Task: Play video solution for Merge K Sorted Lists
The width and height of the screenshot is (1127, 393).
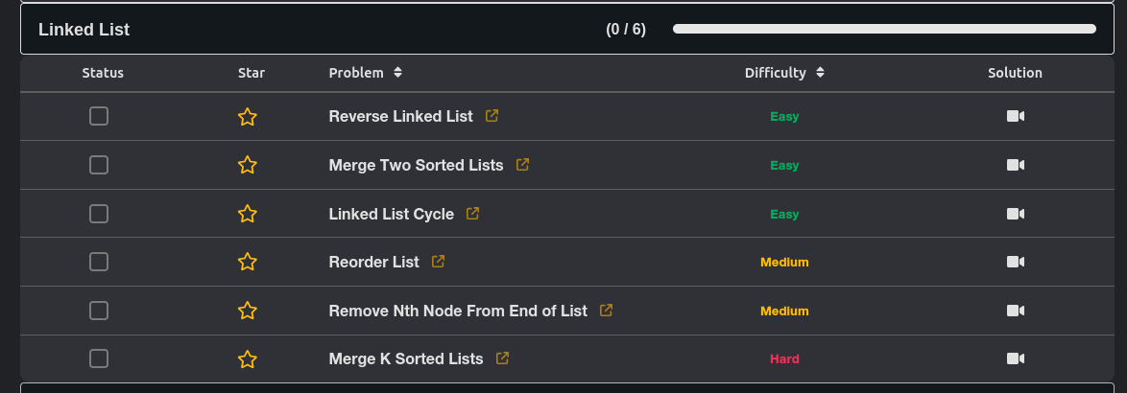Action: click(x=1015, y=358)
